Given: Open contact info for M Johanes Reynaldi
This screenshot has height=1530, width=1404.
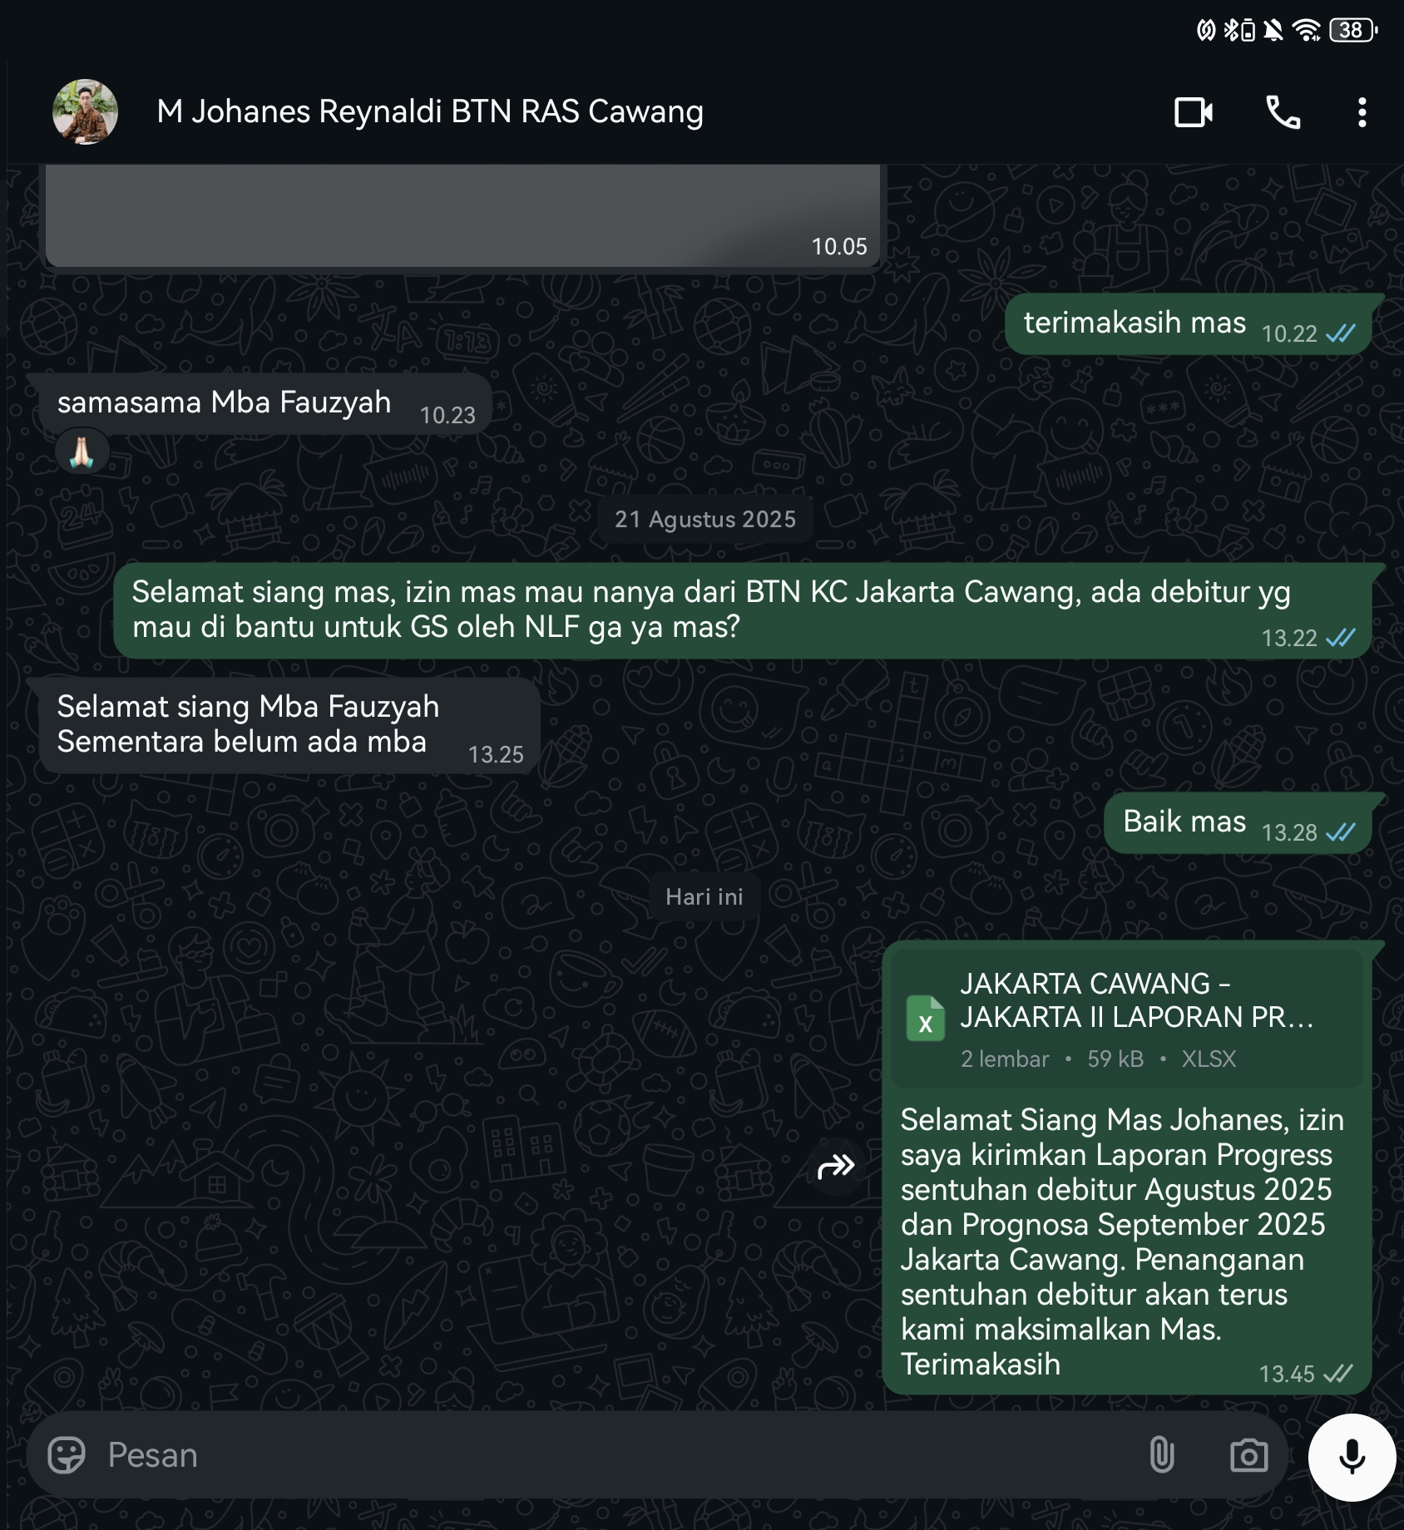Looking at the screenshot, I should click(430, 111).
